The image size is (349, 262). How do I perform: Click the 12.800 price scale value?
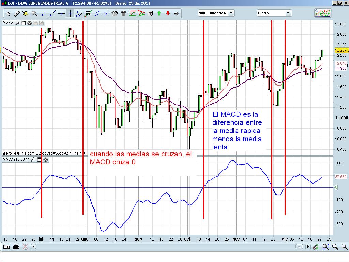340,24
